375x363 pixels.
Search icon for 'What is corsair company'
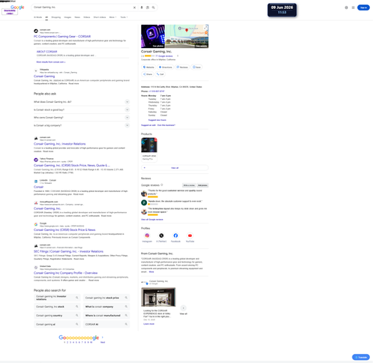(126, 307)
